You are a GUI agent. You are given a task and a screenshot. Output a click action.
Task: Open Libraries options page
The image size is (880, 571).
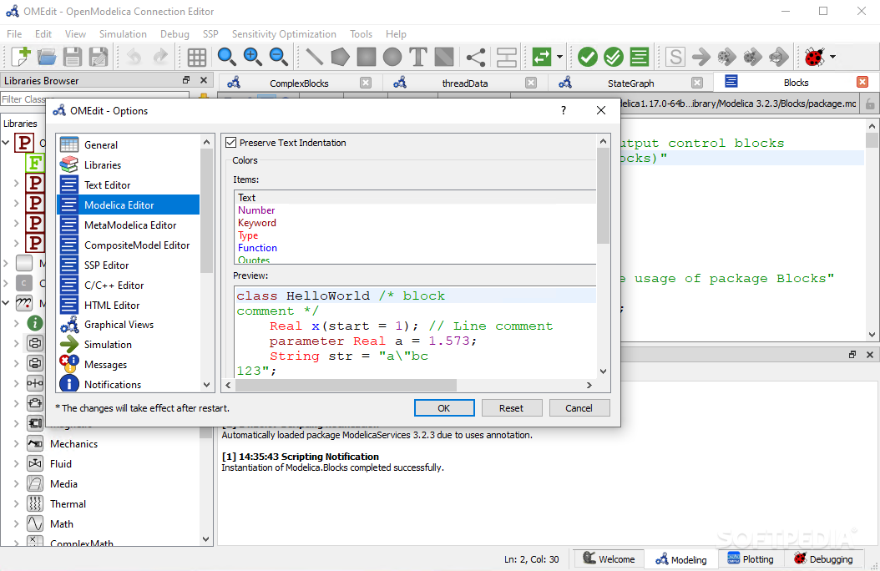pos(129,165)
